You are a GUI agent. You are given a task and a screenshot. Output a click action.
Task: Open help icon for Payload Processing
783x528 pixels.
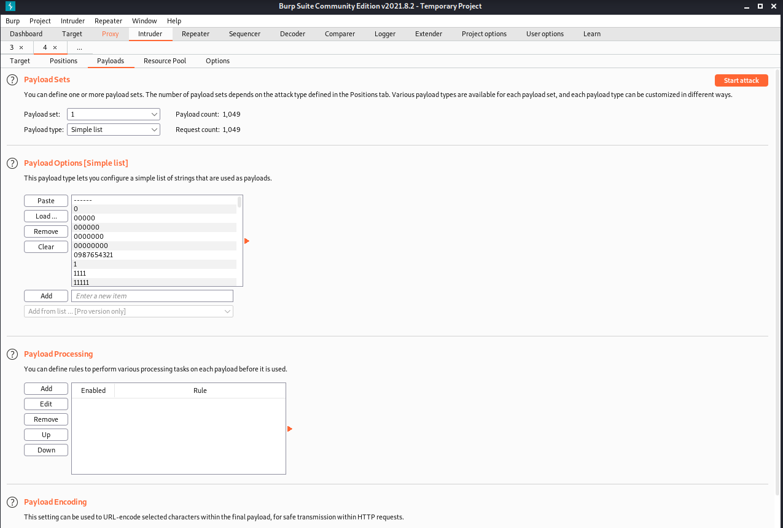(x=12, y=354)
